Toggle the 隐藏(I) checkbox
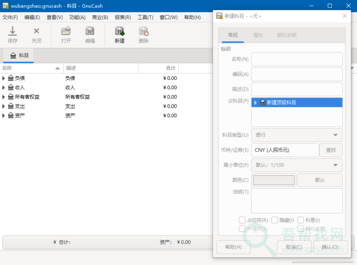This screenshot has height=265, width=357. point(275,220)
